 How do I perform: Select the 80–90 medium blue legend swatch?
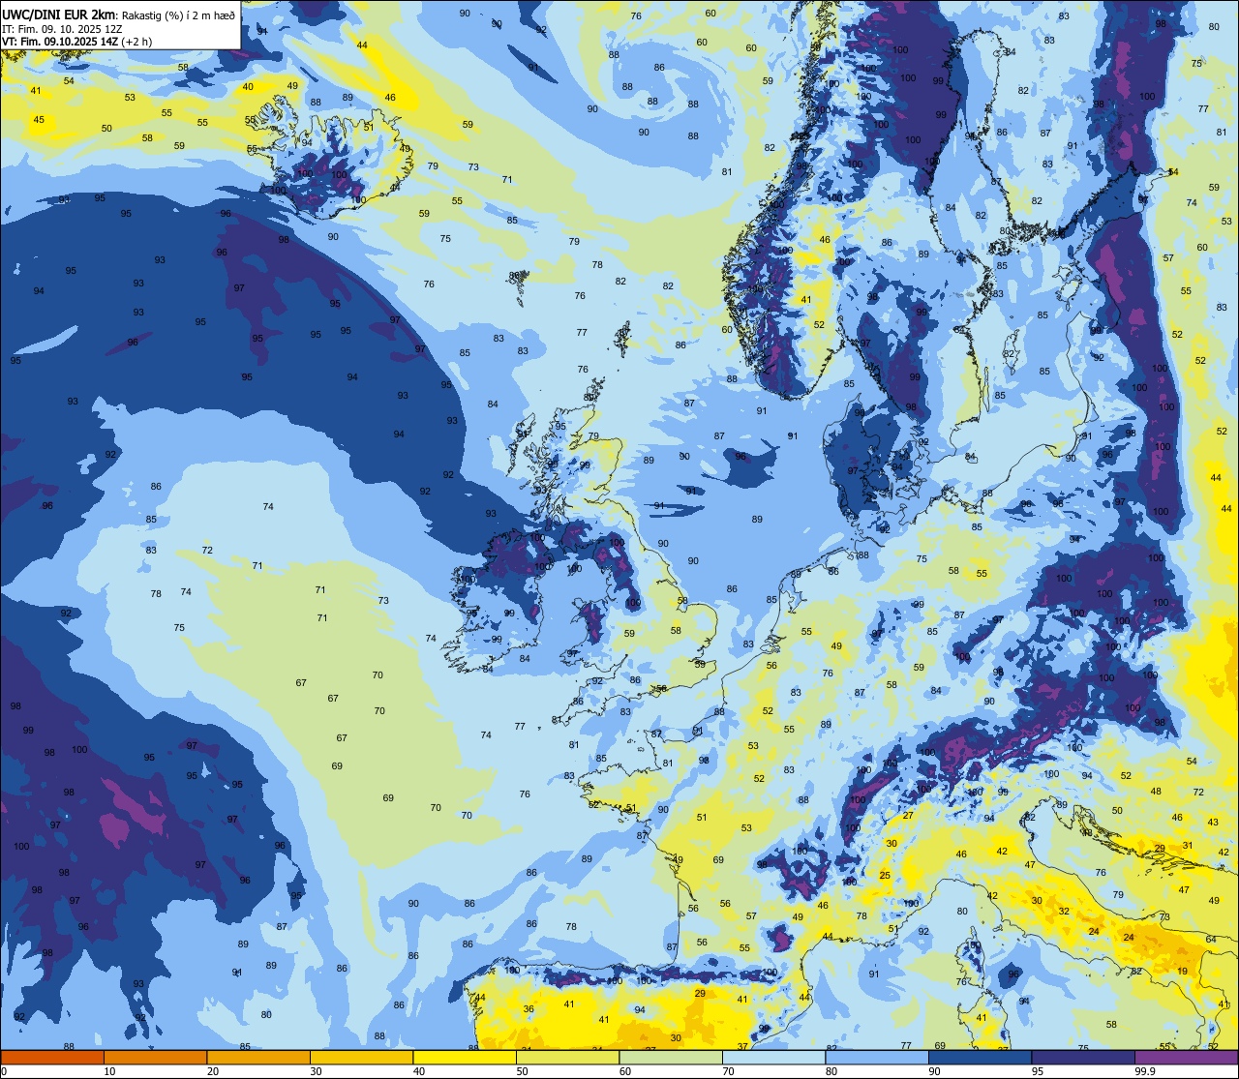877,1058
